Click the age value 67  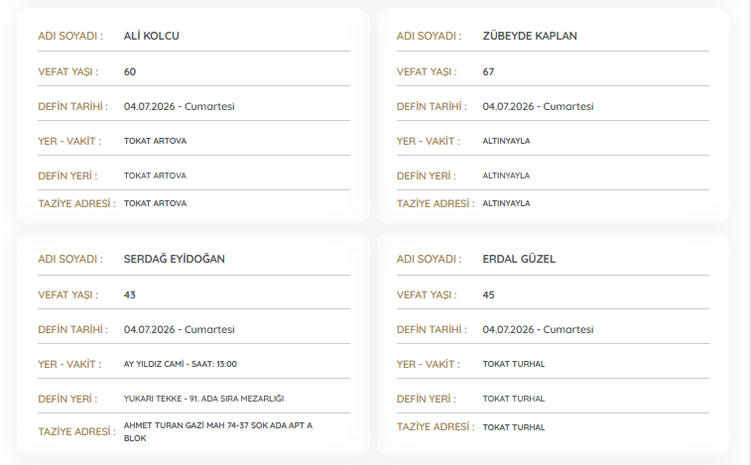coord(488,71)
